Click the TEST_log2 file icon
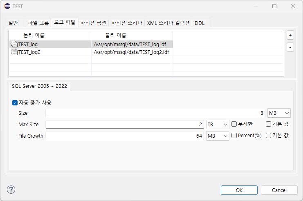The height and width of the screenshot is (201, 303). [14, 52]
